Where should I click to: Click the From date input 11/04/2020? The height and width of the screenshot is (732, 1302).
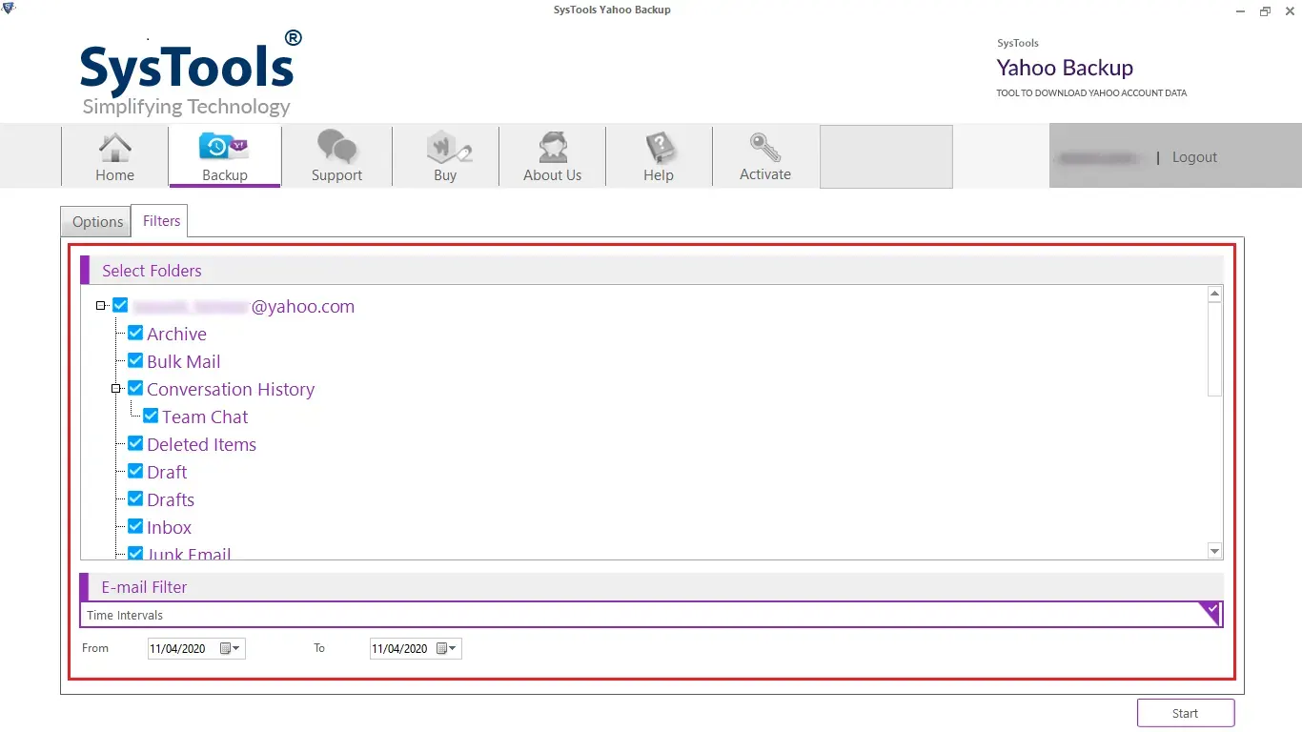[196, 649]
